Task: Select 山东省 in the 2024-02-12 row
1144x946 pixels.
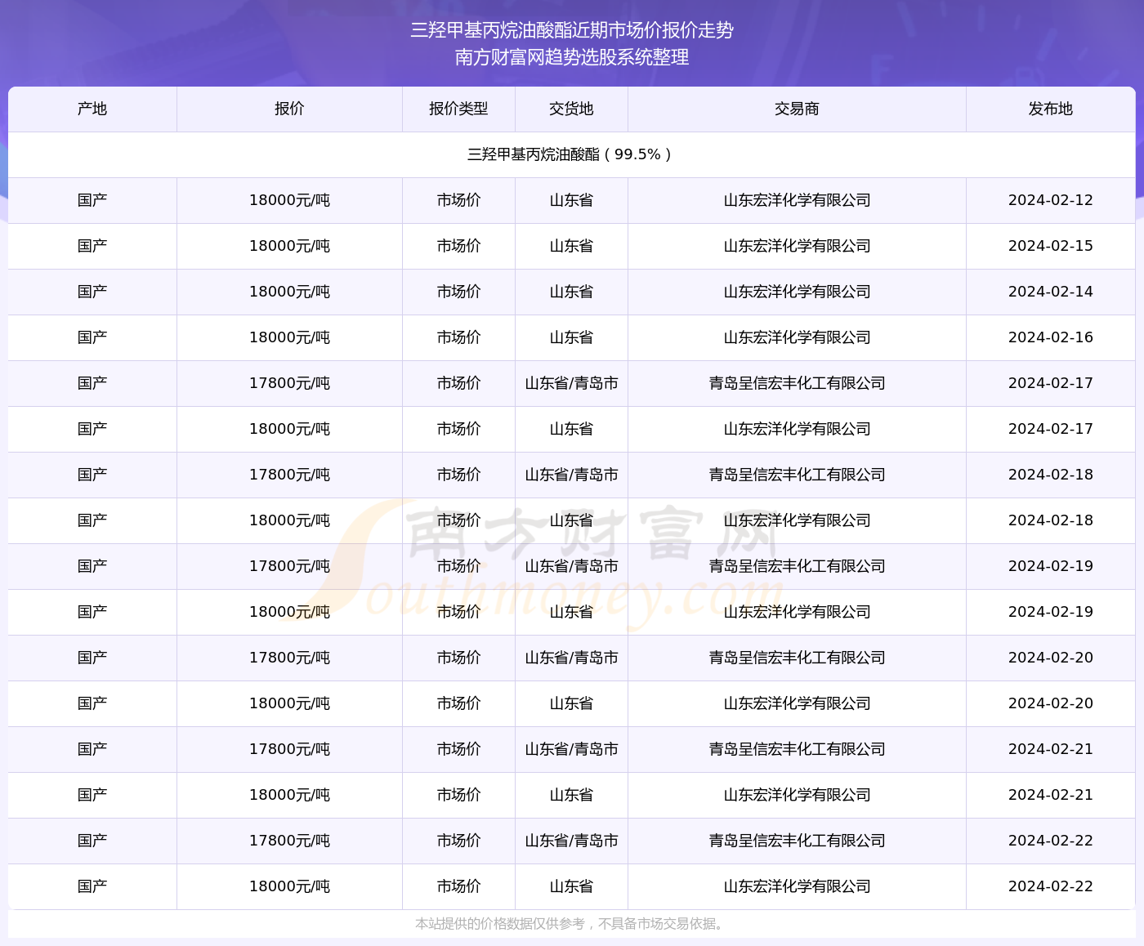Action: click(571, 200)
